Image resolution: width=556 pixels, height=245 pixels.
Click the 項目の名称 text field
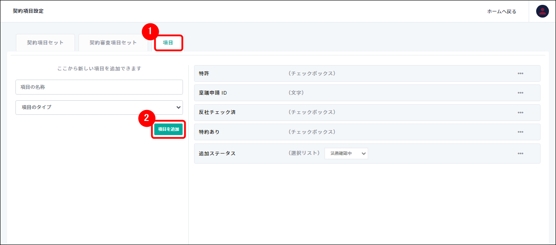click(99, 87)
